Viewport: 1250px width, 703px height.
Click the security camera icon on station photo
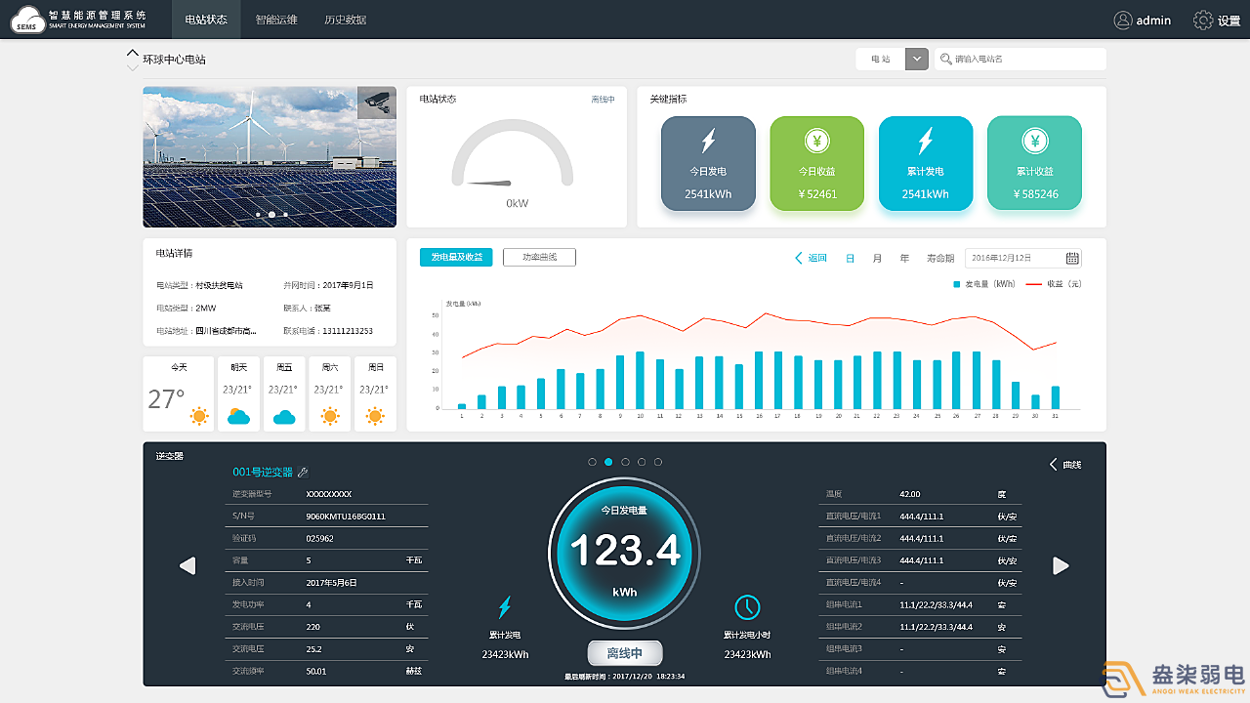(377, 103)
